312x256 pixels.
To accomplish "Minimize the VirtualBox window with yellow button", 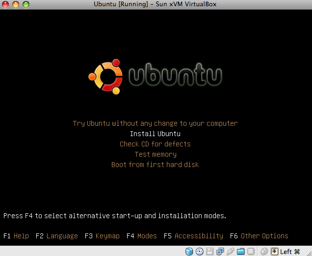I will click(x=16, y=4).
